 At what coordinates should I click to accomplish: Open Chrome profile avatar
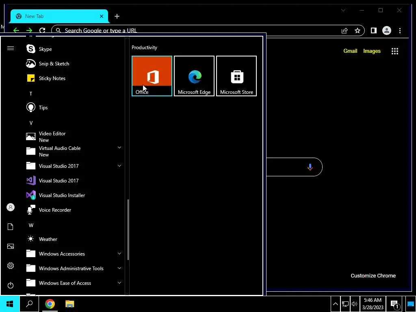pos(387,30)
